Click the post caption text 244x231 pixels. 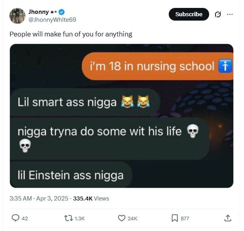(71, 34)
